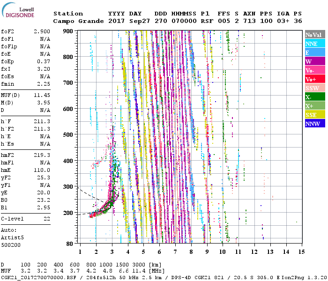Image resolution: width=328 pixels, height=281 pixels.
Task: Click the W purple legend swatch
Action: pos(315,61)
